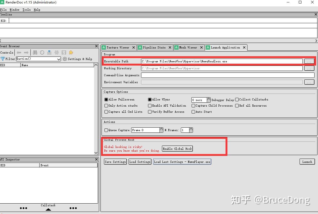The image size is (318, 214).
Task: Close the Launch Application tab
Action: [244, 47]
